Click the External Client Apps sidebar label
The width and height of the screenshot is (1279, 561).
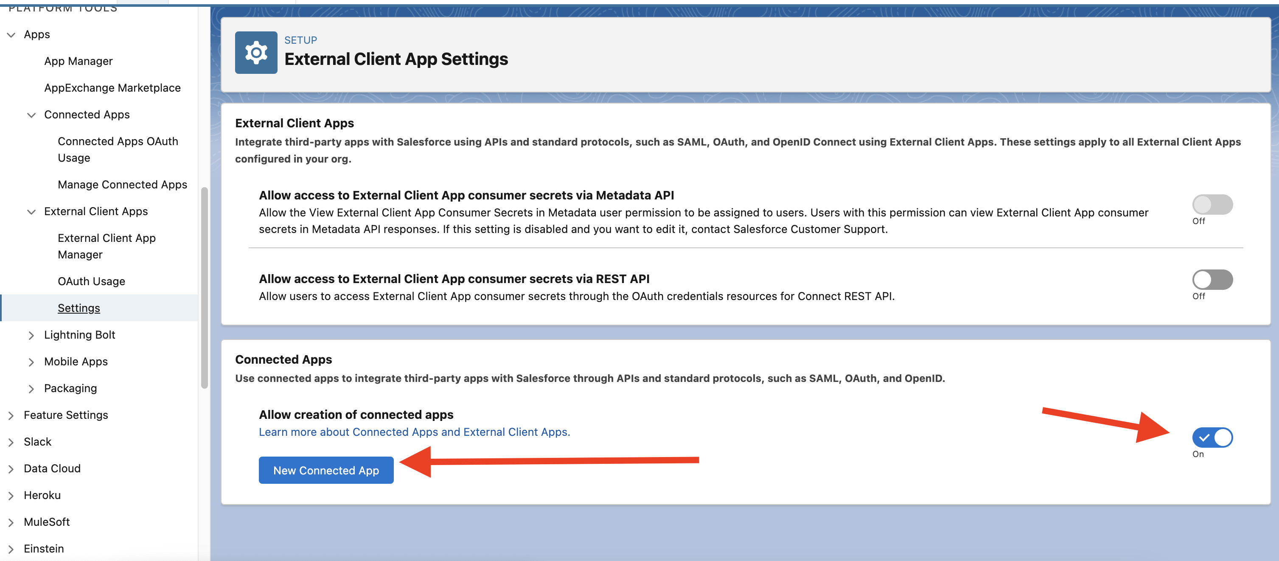pyautogui.click(x=96, y=211)
